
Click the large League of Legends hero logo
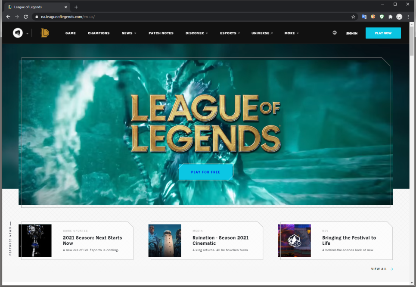206,124
